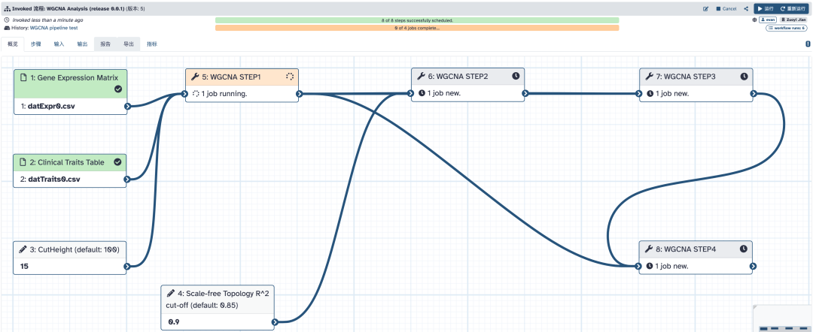The image size is (813, 332).
Task: Click the Zuoyi Jian badge
Action: (793, 20)
